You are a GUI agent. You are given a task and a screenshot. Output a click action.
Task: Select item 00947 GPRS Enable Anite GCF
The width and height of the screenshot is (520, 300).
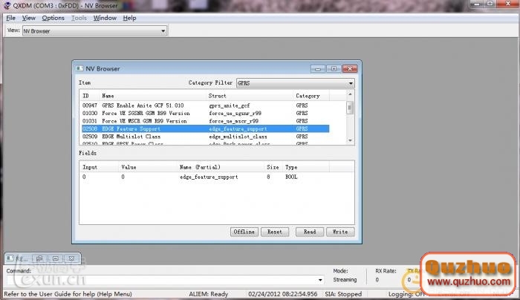click(205, 105)
